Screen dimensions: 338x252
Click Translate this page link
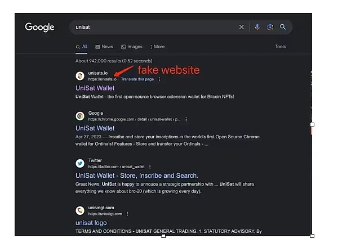click(x=137, y=79)
